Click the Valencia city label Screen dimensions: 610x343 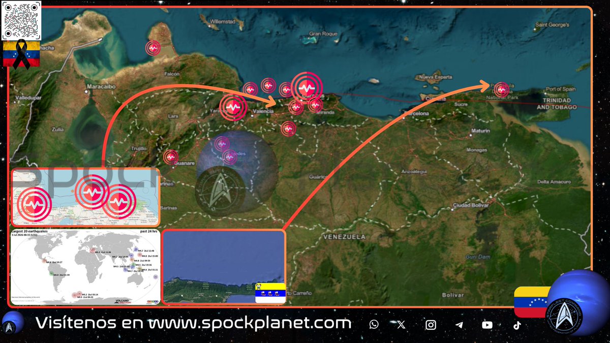263,111
